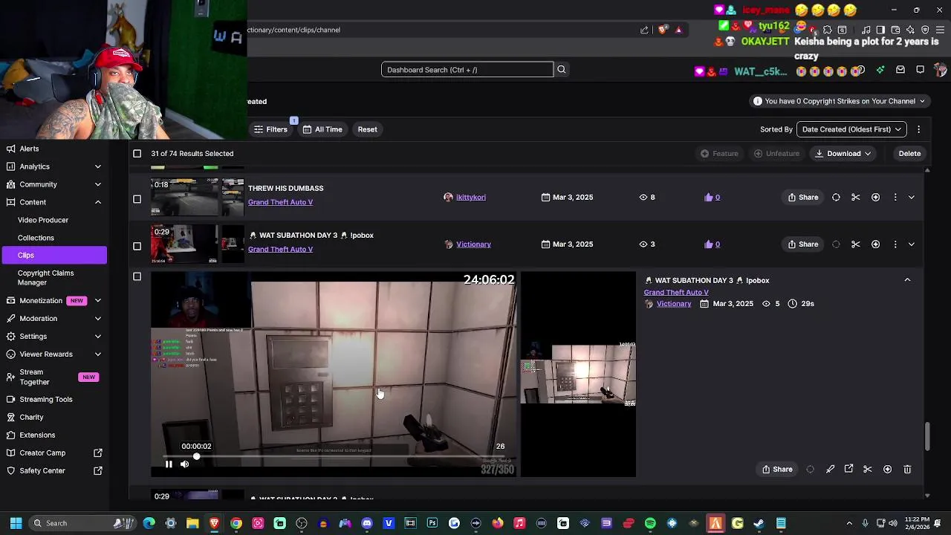The image size is (951, 535).
Task: Expand THREW HIS DUMBASS clip row chevron
Action: 912,197
